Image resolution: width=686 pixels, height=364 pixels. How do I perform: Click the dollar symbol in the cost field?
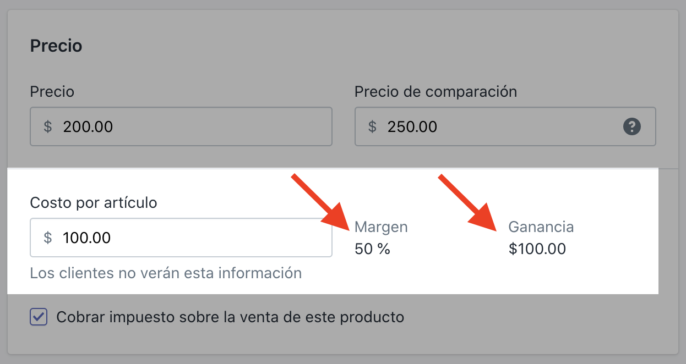click(x=48, y=238)
